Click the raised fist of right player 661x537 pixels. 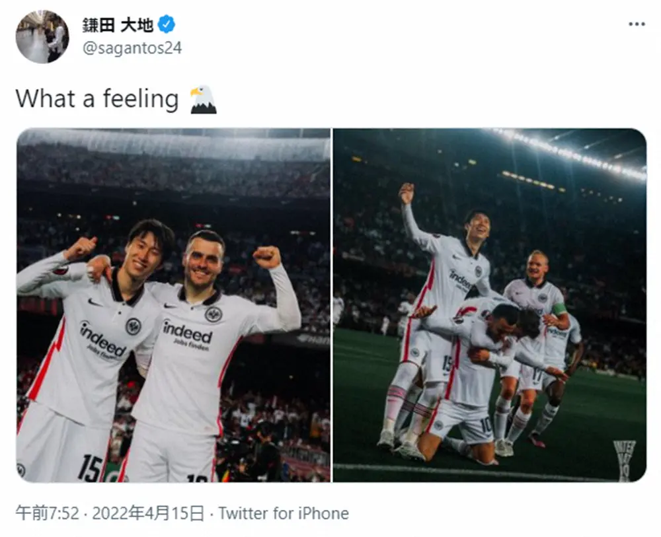267,256
